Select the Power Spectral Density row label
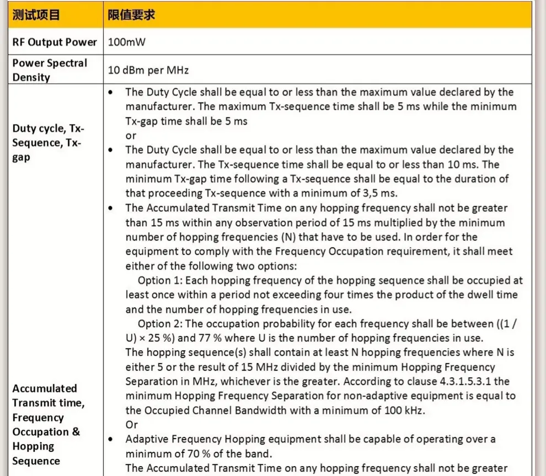 [x=50, y=70]
